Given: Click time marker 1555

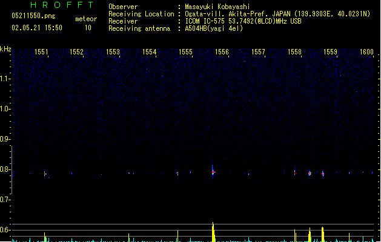Looking at the screenshot, I should (x=185, y=52).
